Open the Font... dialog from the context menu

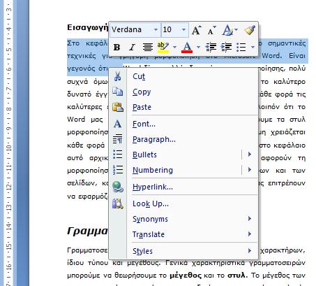pyautogui.click(x=183, y=124)
